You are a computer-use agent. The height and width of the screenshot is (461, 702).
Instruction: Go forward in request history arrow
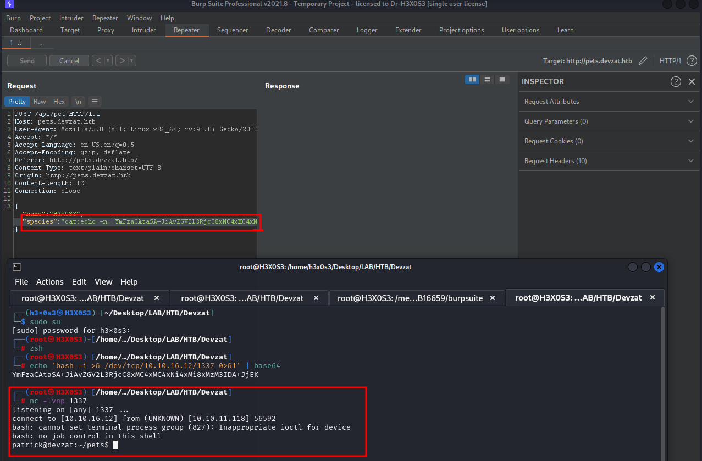tap(122, 61)
